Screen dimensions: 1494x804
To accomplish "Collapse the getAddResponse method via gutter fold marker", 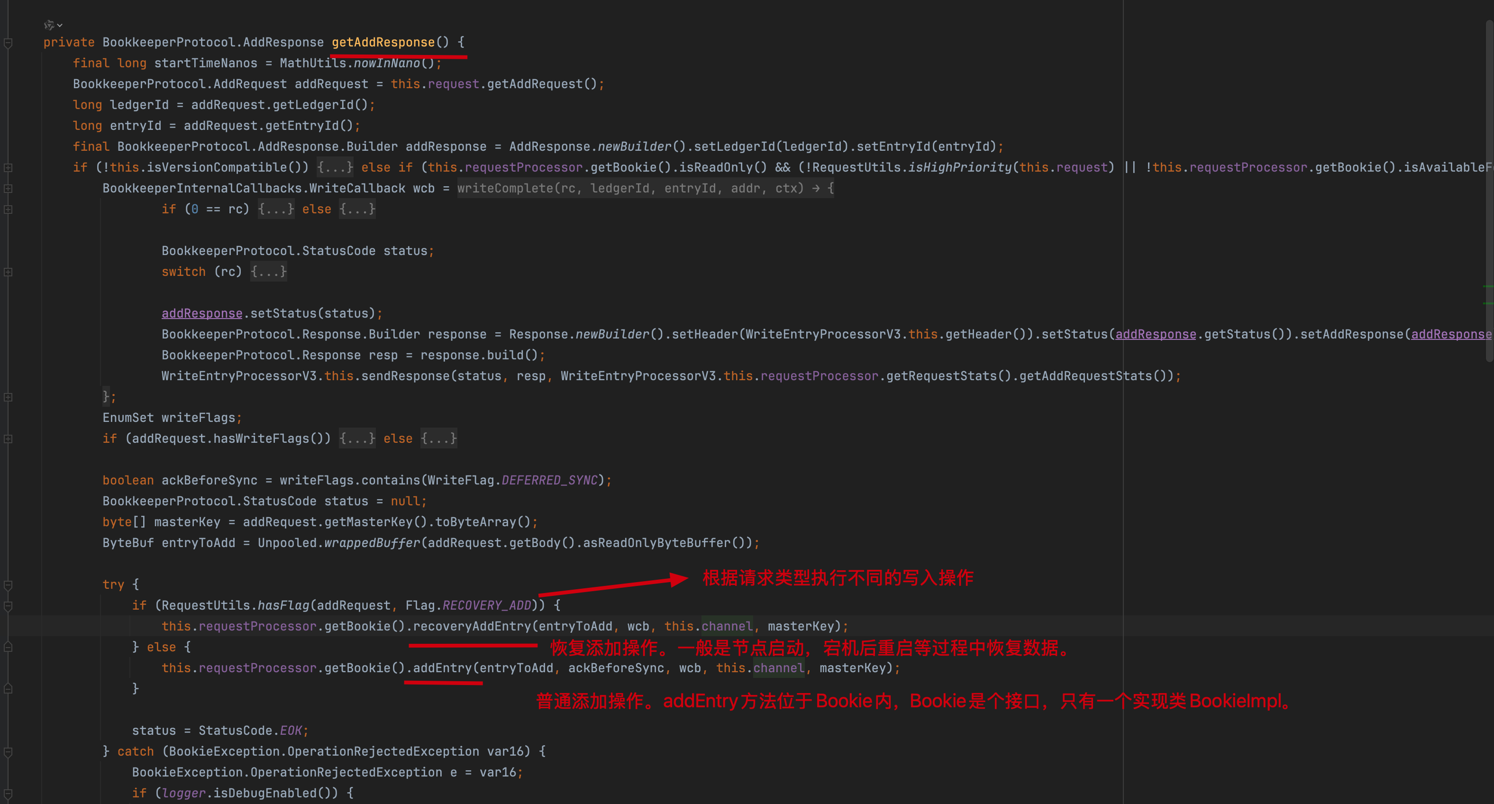I will pyautogui.click(x=8, y=43).
